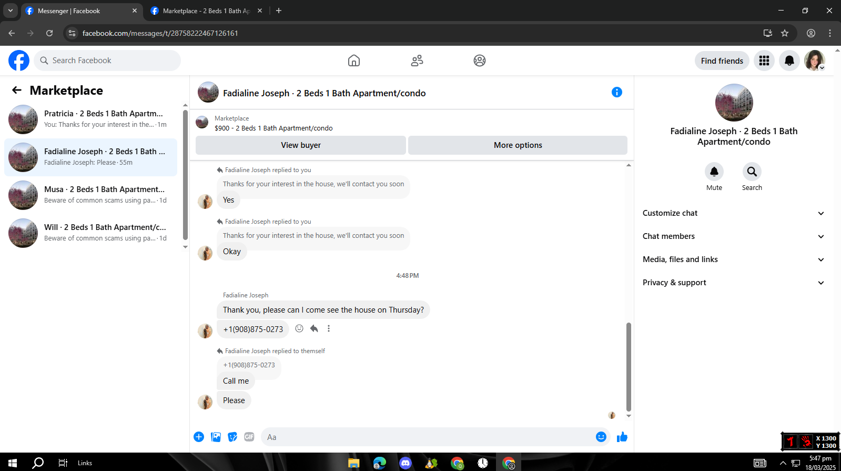
Task: Expand Media, files and links section
Action: pos(734,259)
